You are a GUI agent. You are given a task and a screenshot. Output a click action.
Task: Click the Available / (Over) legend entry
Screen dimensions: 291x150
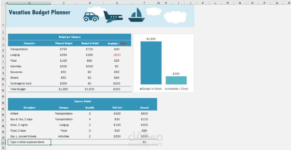coord(177,89)
